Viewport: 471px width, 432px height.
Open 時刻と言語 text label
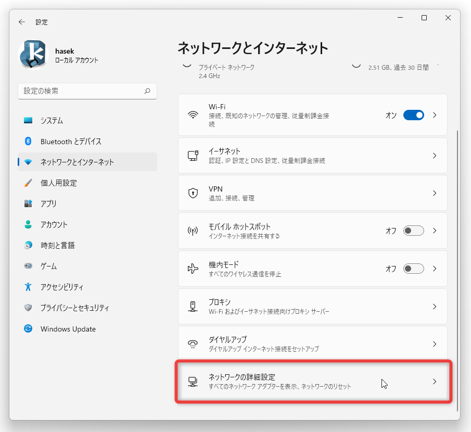58,246
